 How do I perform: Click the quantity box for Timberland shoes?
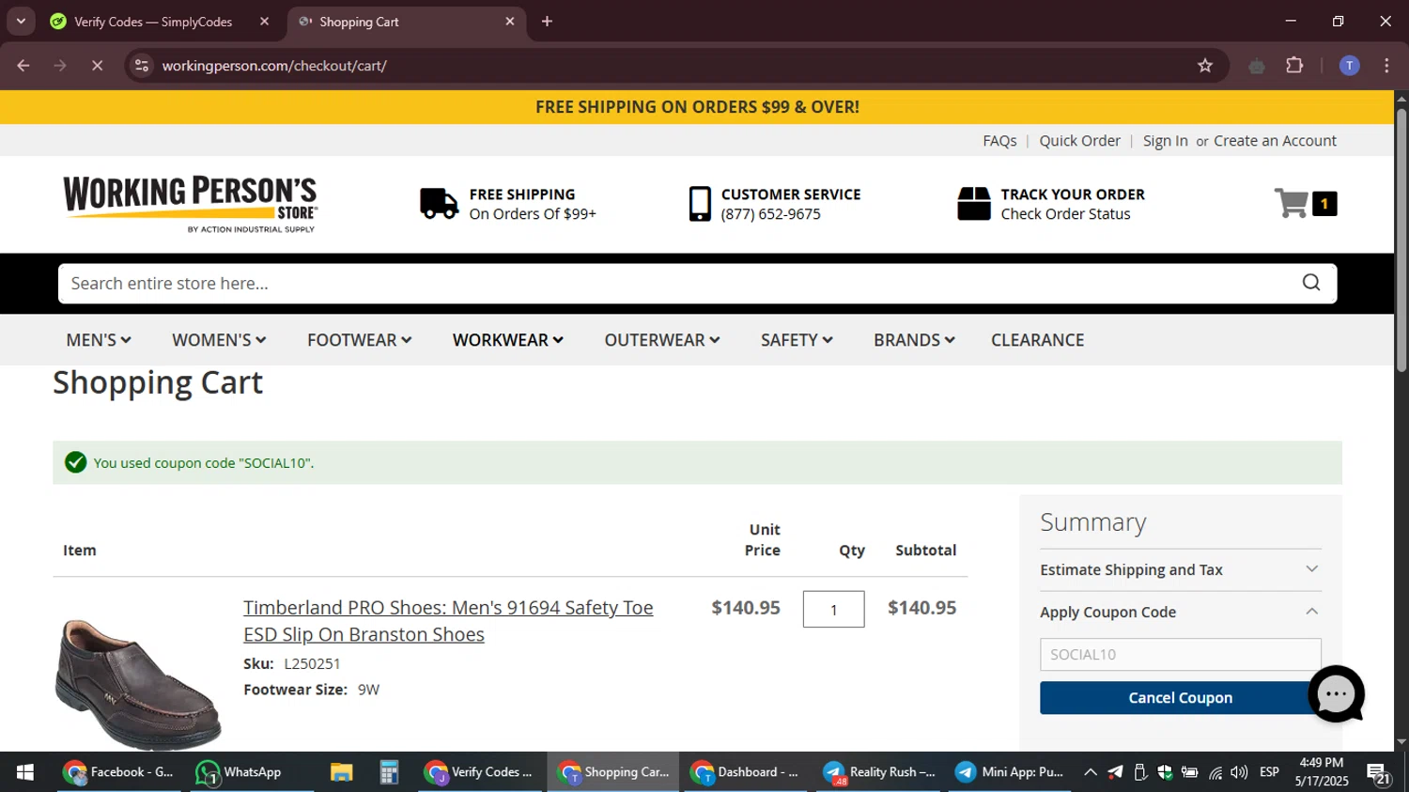833,609
